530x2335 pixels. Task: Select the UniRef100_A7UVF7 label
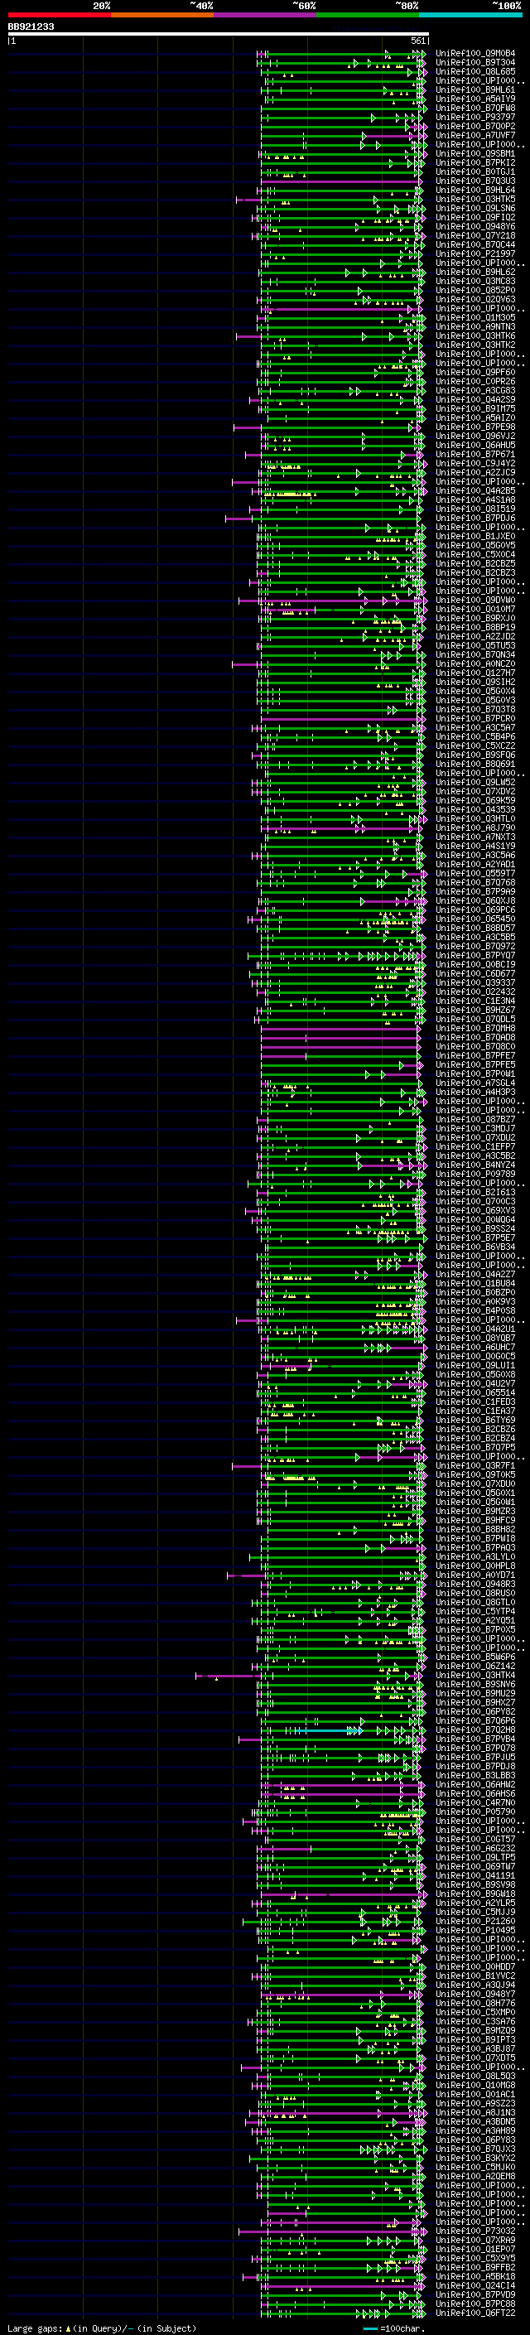coord(475,135)
